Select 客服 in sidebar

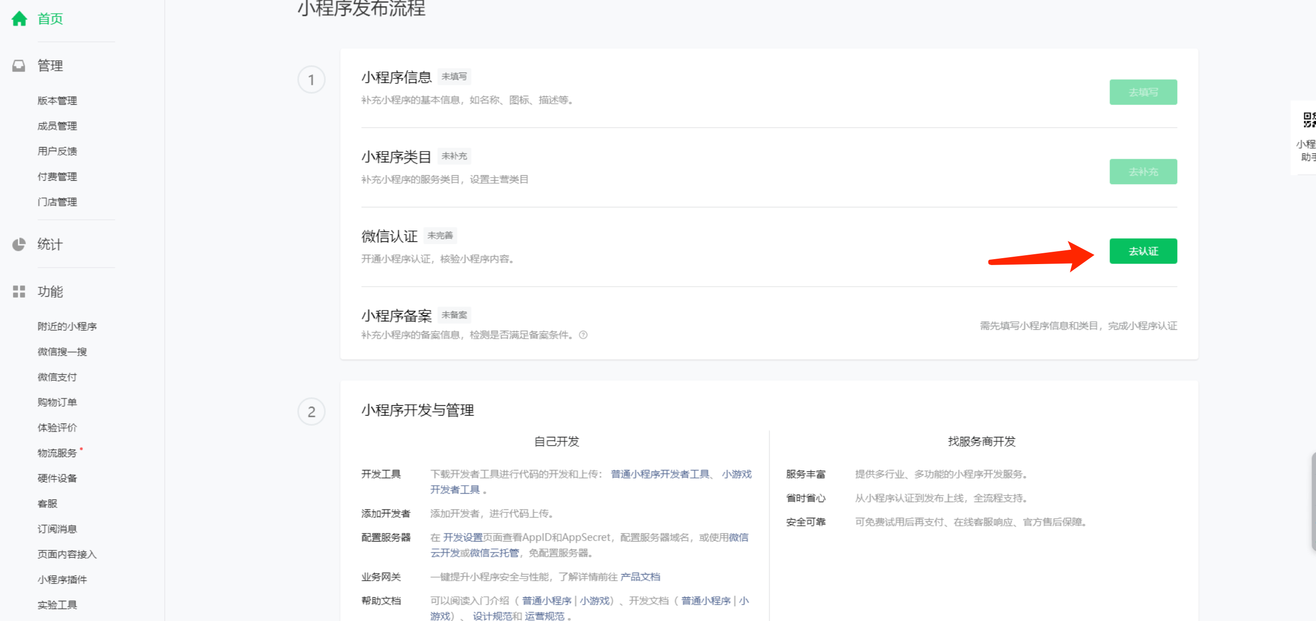[x=47, y=504]
